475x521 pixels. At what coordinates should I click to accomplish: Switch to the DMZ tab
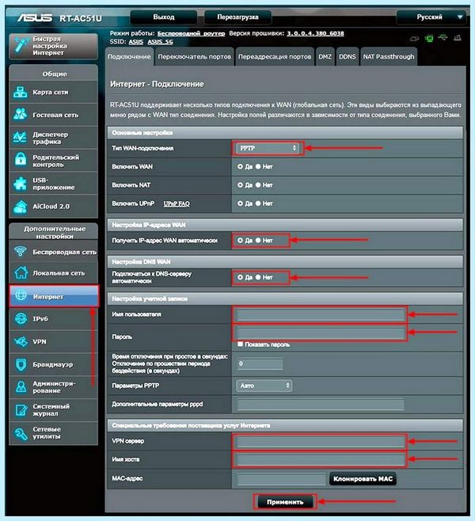tap(325, 57)
